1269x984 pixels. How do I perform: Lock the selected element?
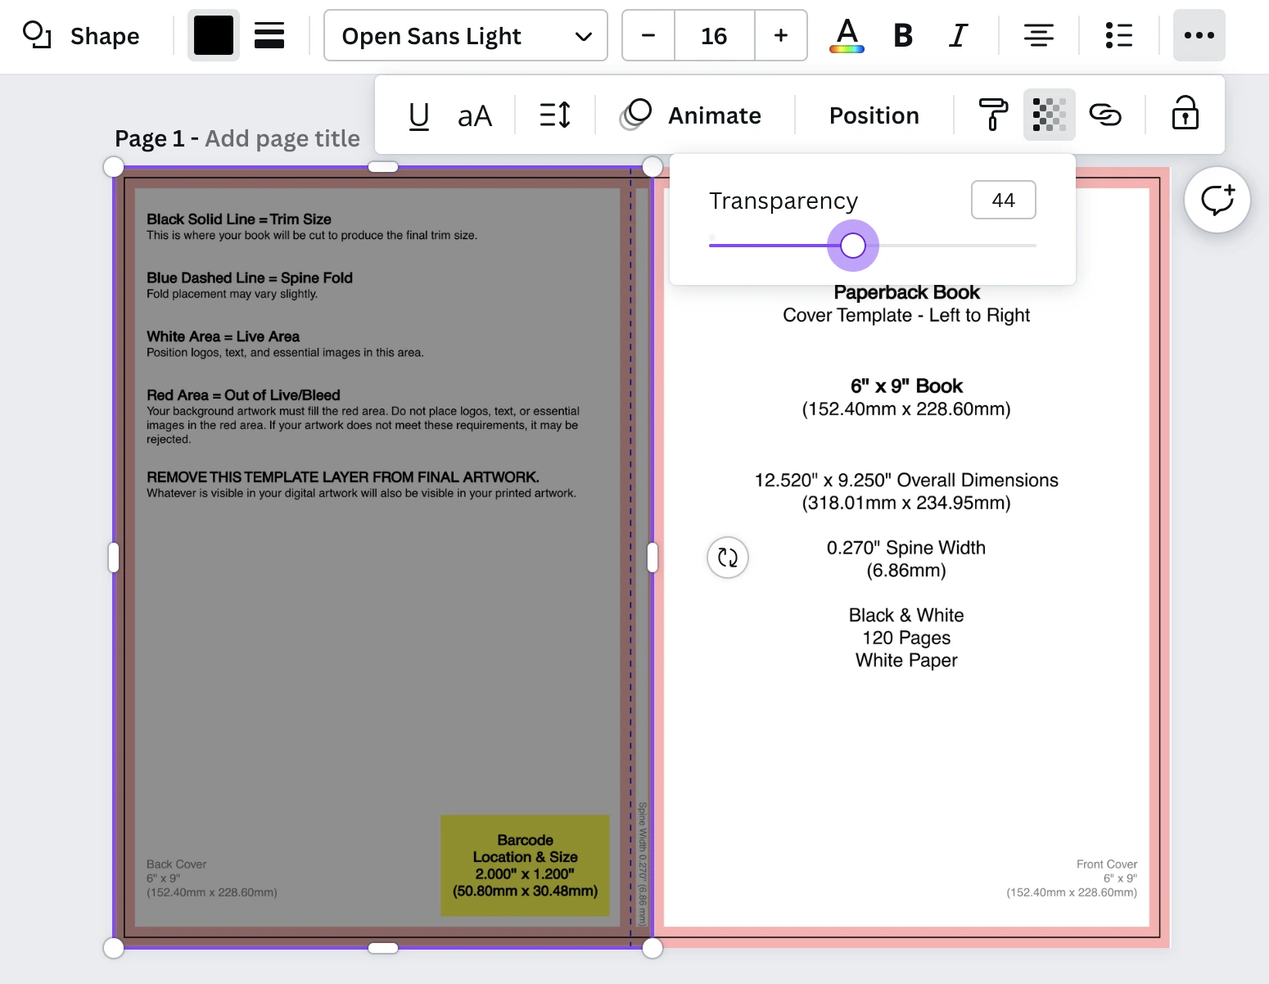[x=1185, y=115]
